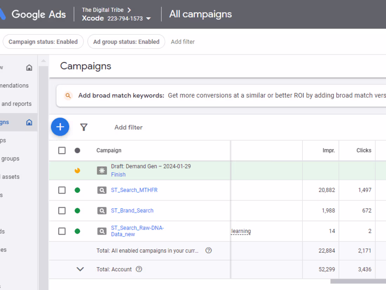Image resolution: width=386 pixels, height=290 pixels.
Task: Sort by the Campaign column header
Action: click(109, 150)
